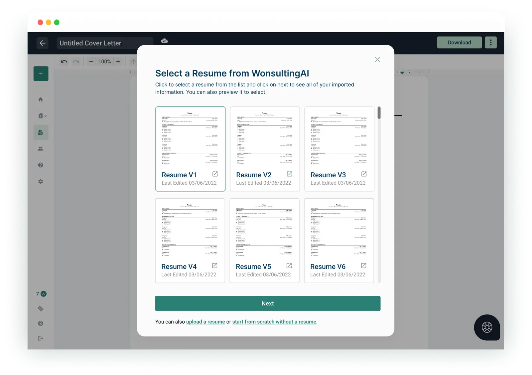This screenshot has width=532, height=375.
Task: Edit the Untitled Cover Letter title field
Action: [x=105, y=43]
